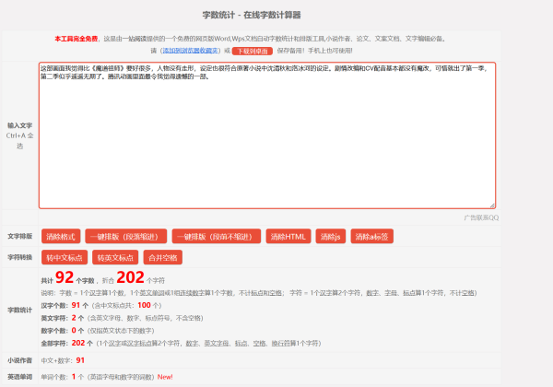Screen dimensions: 553x387
Task: Click the 本工具完全免费 red text
Action: coord(76,39)
